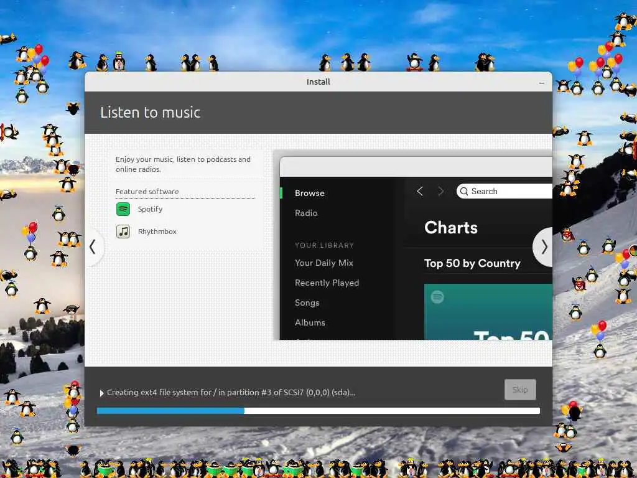Click the Skip button
Screen dimensions: 637x478
coord(520,390)
